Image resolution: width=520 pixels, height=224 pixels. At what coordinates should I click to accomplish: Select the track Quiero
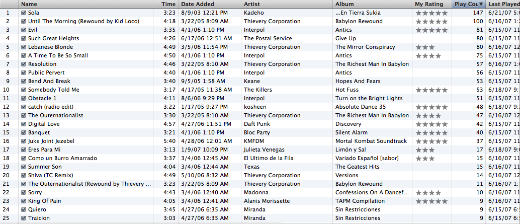tap(37, 210)
